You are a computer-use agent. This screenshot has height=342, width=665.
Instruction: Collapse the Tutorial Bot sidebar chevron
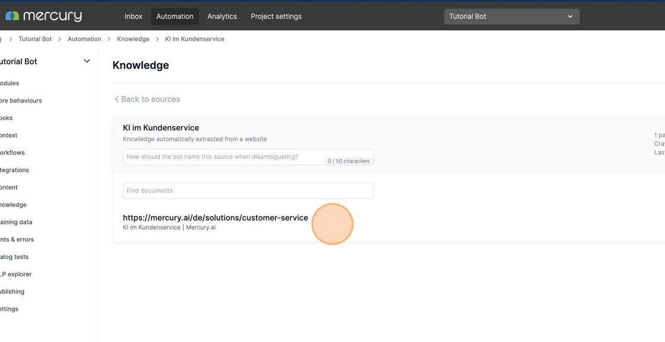[87, 61]
